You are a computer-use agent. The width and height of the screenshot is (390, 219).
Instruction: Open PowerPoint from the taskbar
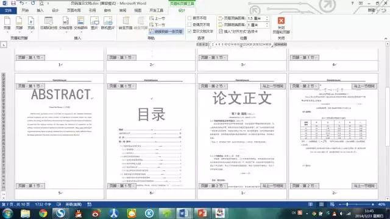pos(202,214)
